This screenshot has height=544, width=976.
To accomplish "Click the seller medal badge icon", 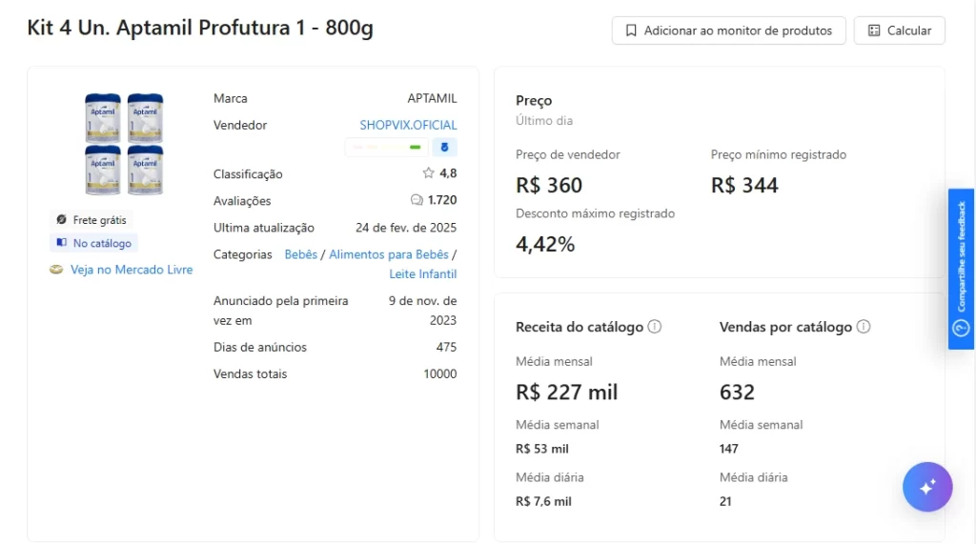I will [444, 148].
